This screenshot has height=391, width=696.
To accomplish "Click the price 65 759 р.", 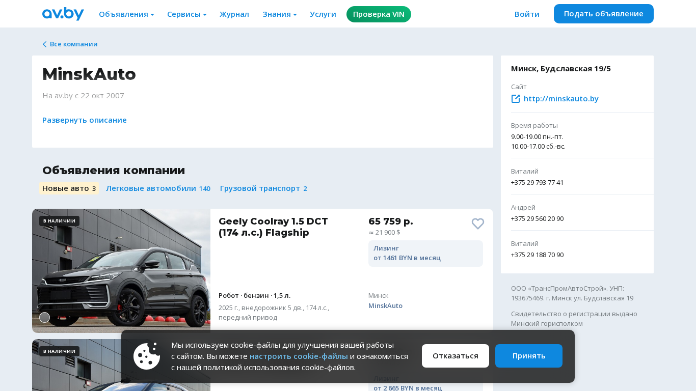I will (x=391, y=221).
